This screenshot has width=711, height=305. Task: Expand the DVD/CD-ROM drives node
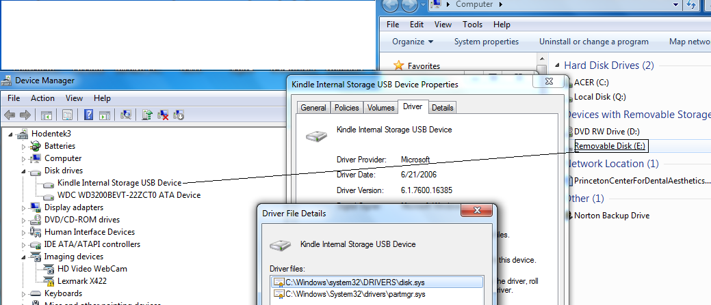[23, 220]
